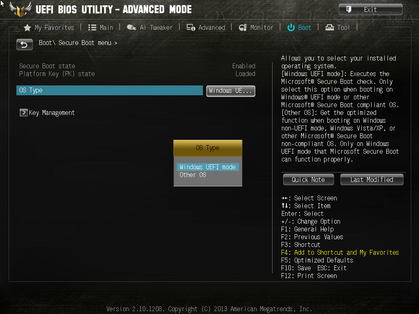Choose Other OS in popup
The height and width of the screenshot is (314, 419).
(x=193, y=175)
